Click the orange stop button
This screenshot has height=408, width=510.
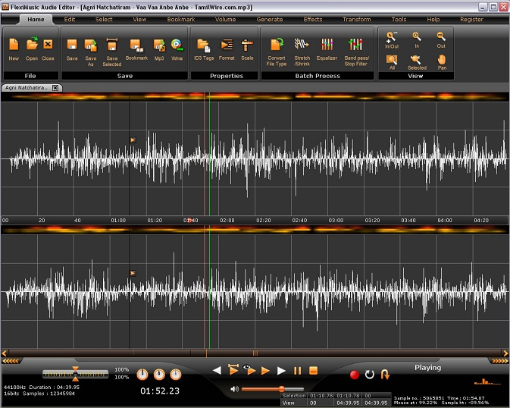point(313,371)
